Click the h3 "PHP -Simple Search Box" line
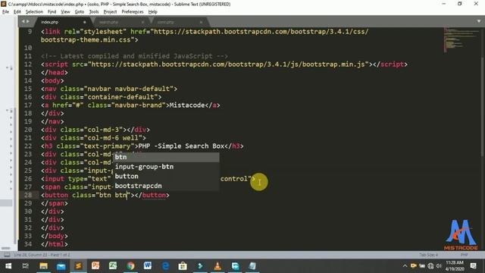The height and width of the screenshot is (273, 485). 142,146
